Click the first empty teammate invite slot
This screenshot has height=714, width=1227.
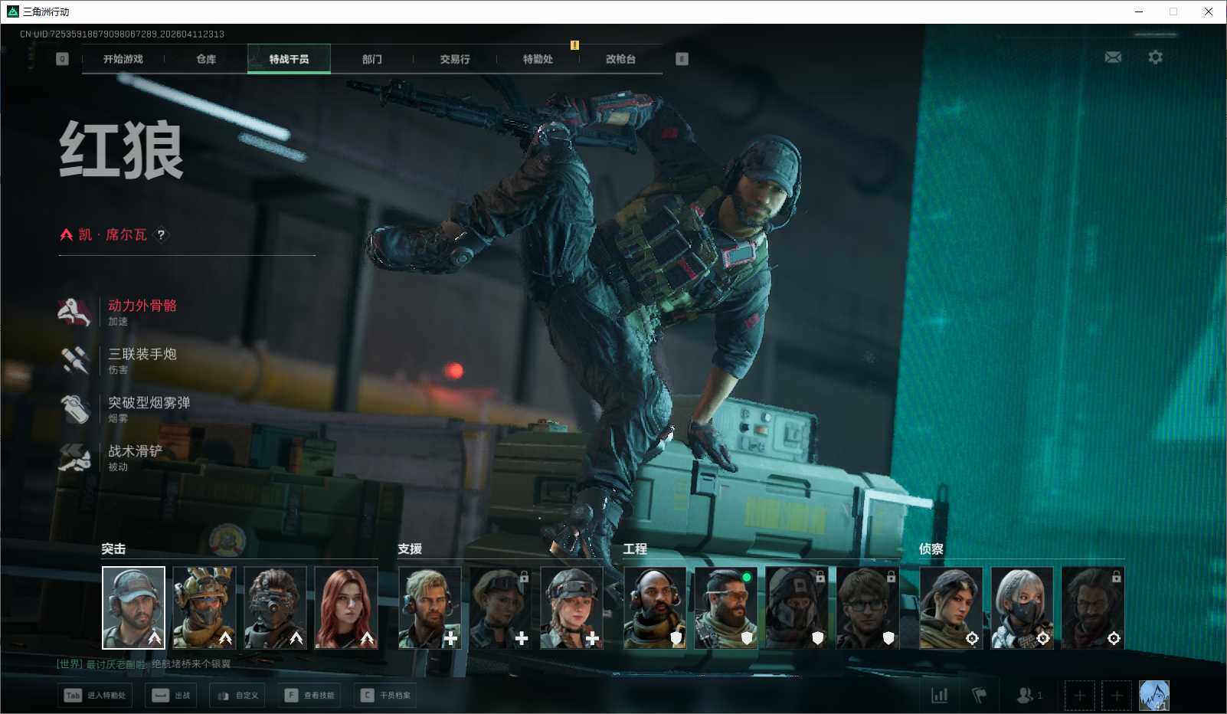(1079, 696)
